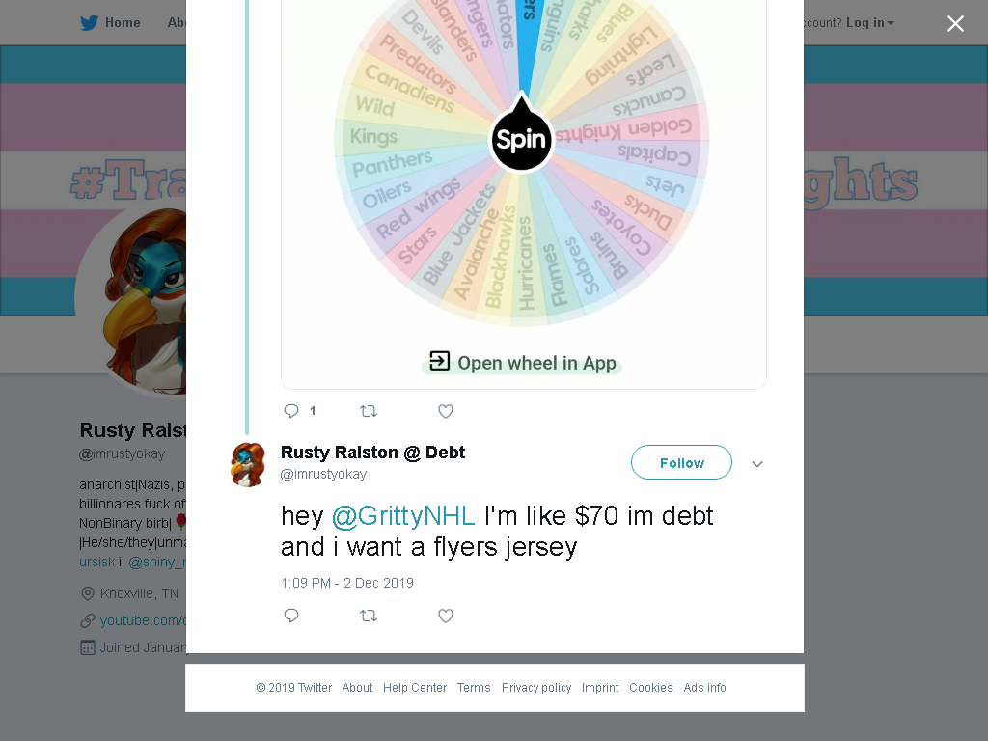Image resolution: width=988 pixels, height=741 pixels.
Task: Like the spin wheel tweet
Action: click(446, 411)
